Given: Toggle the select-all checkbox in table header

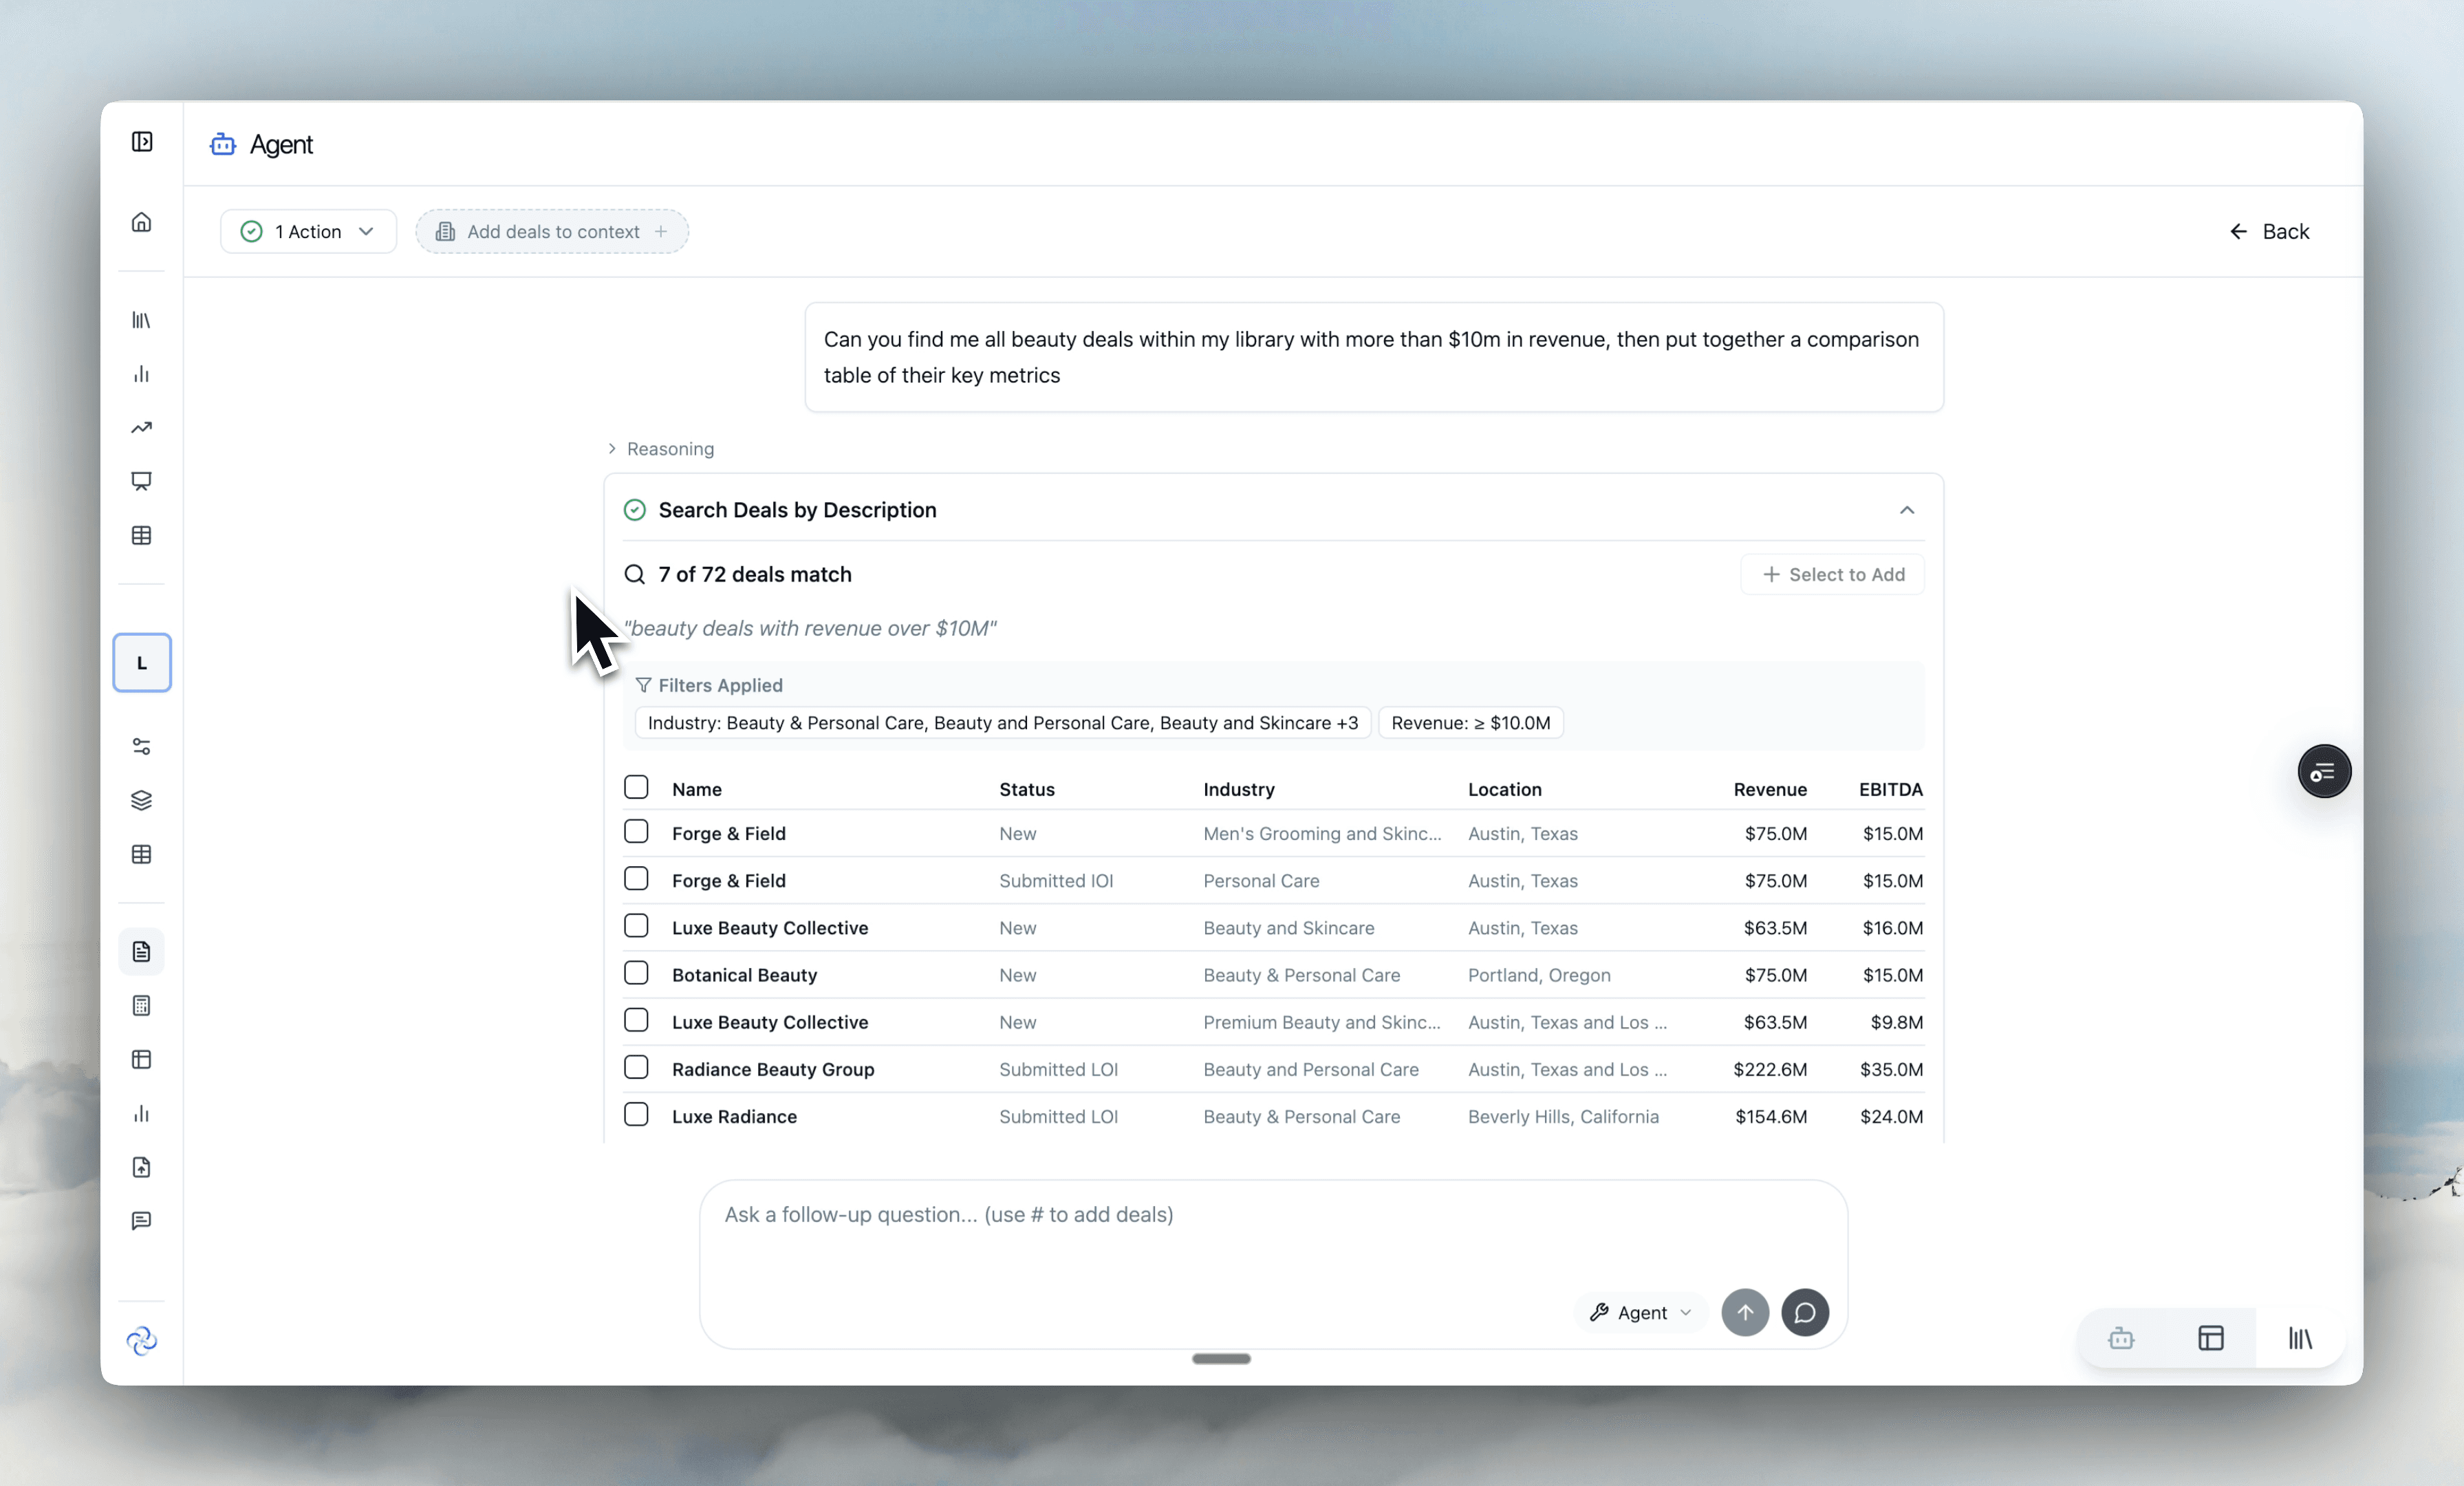Looking at the screenshot, I should click(636, 787).
